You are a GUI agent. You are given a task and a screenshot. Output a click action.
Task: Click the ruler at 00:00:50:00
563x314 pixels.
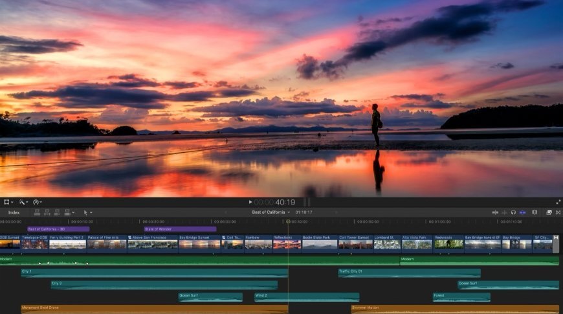(x=368, y=221)
